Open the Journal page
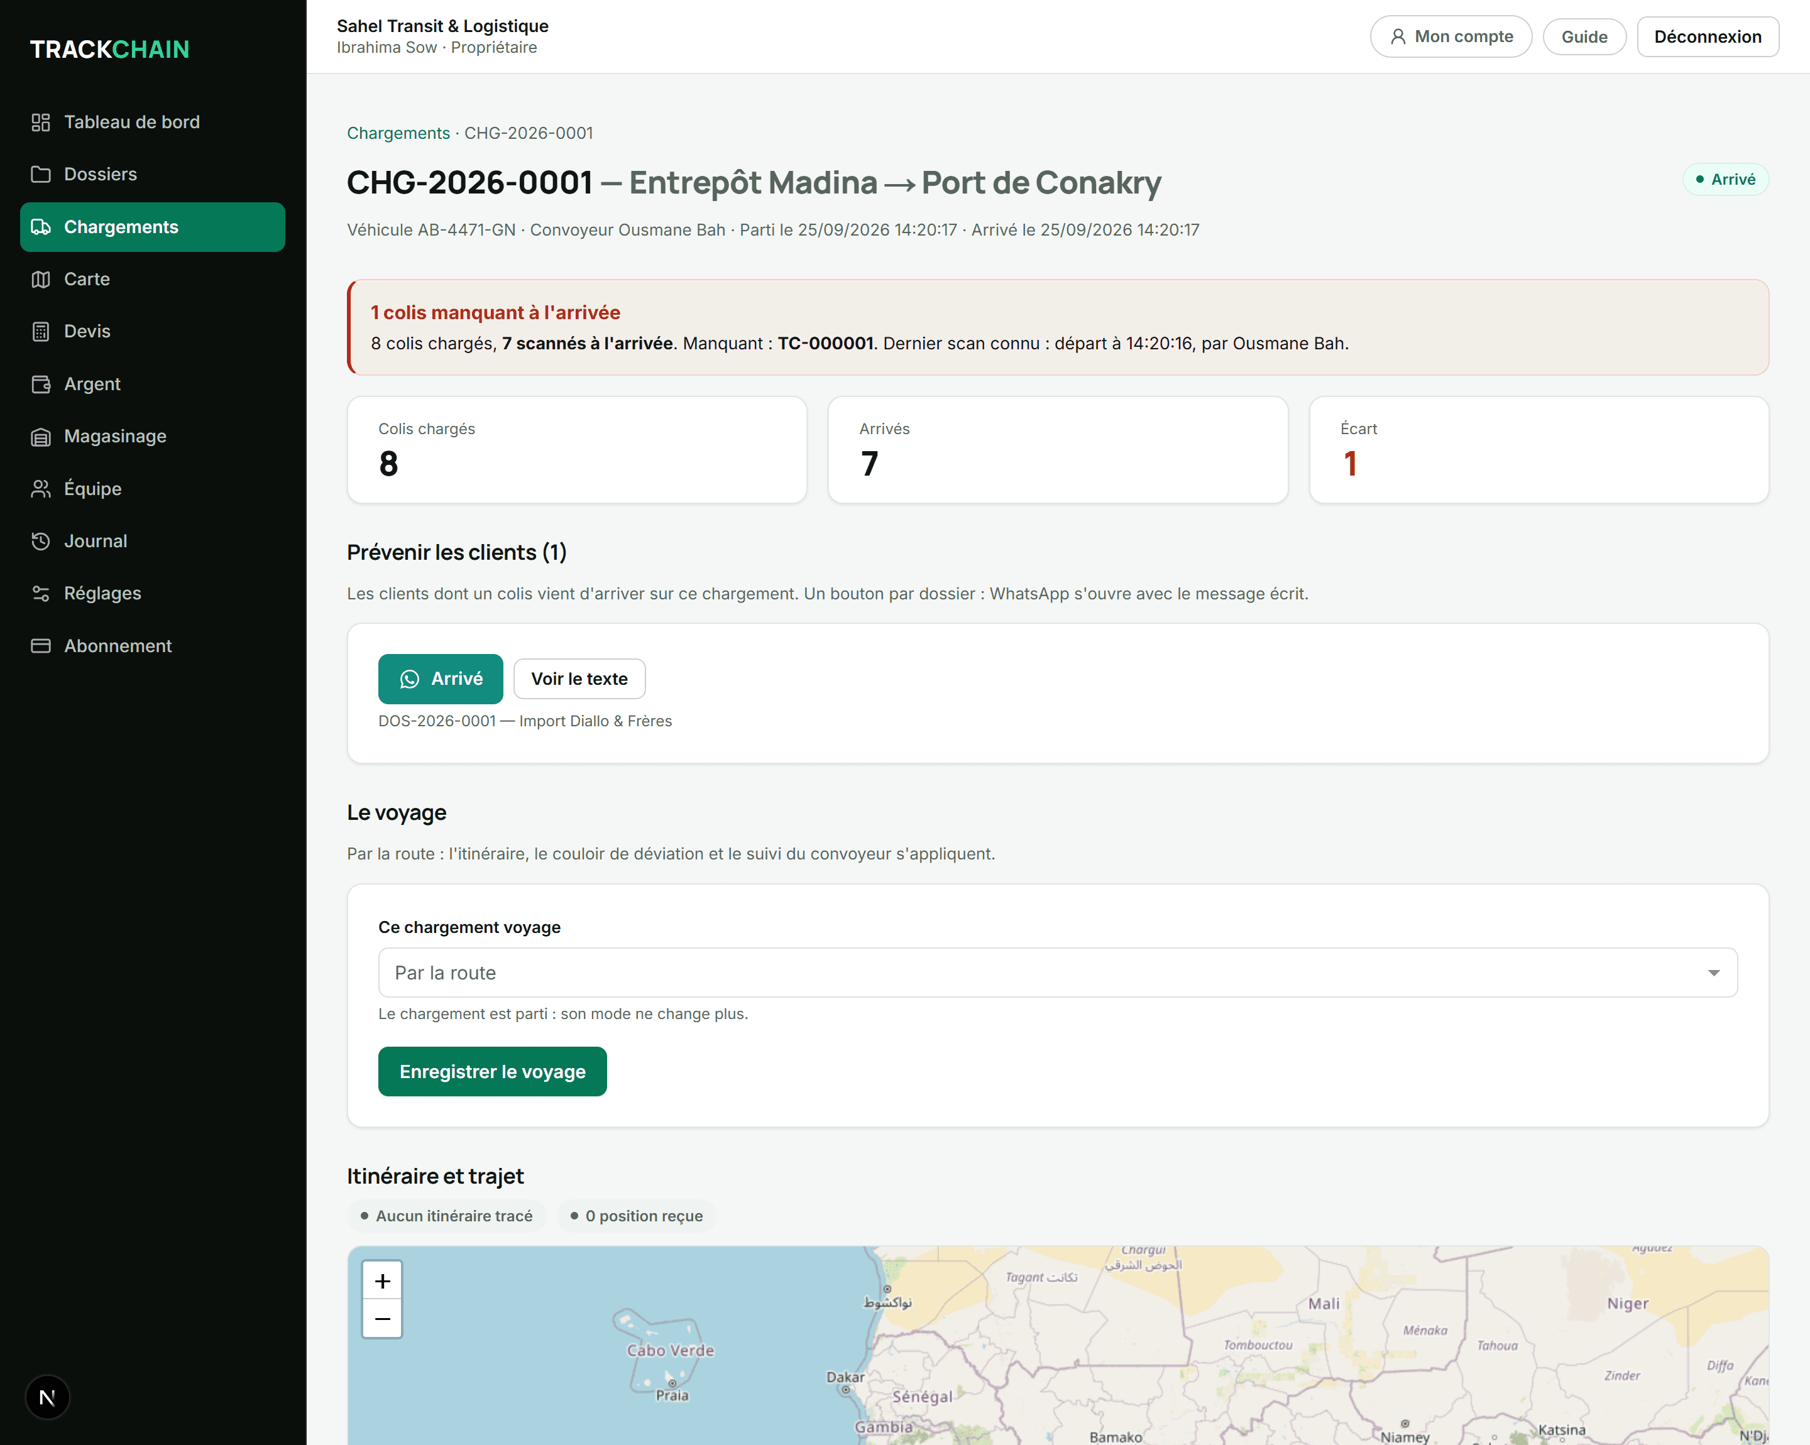1810x1445 pixels. (153, 541)
